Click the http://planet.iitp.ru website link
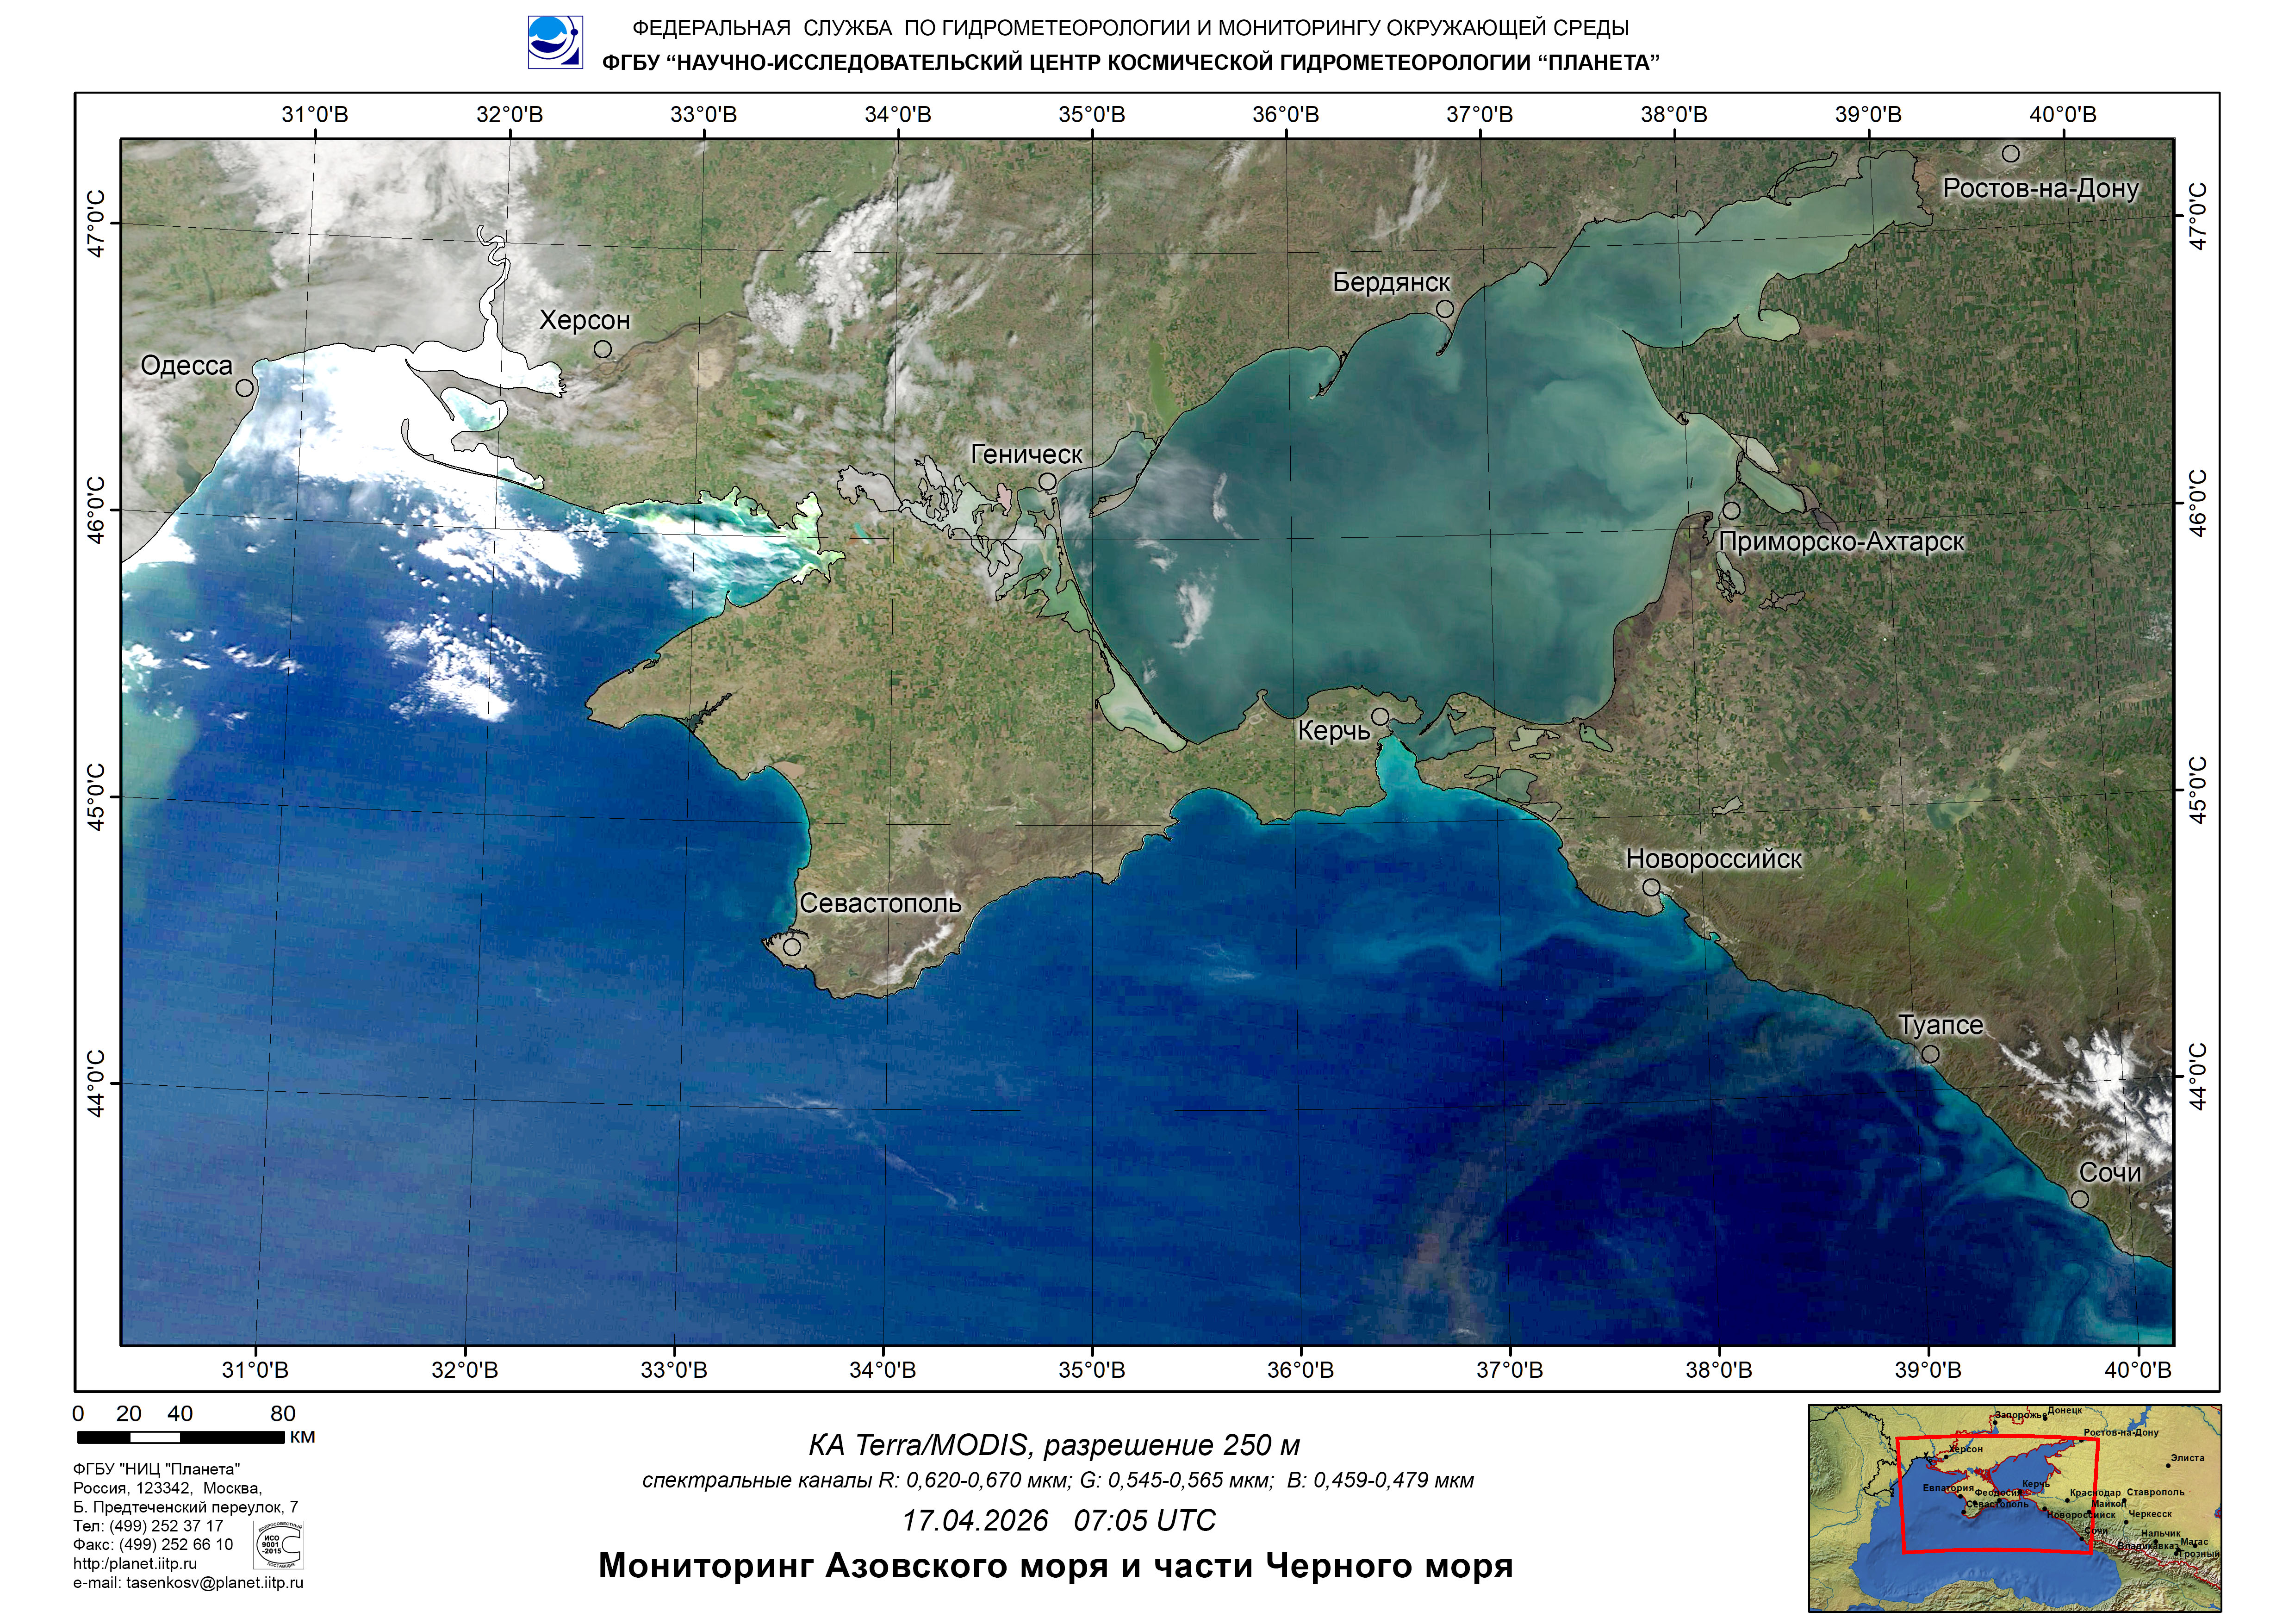 coord(135,1564)
